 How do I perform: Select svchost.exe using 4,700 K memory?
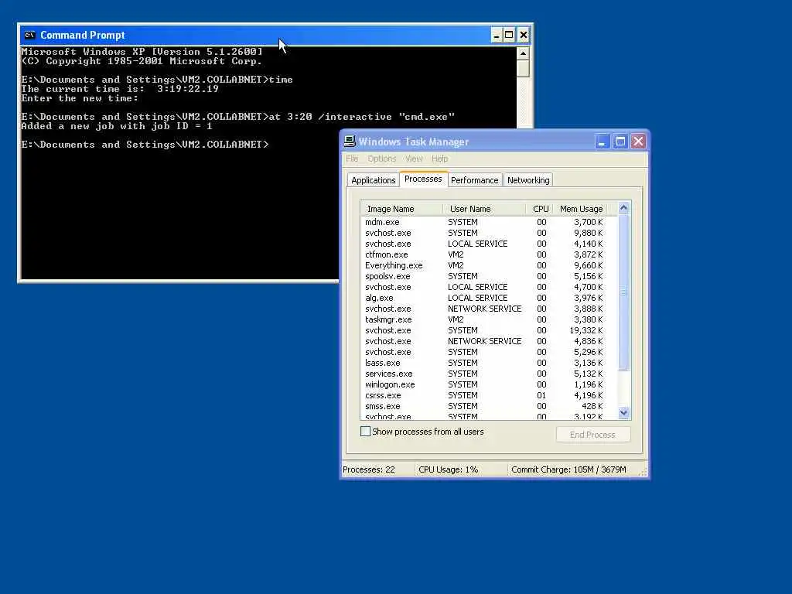[x=489, y=287]
